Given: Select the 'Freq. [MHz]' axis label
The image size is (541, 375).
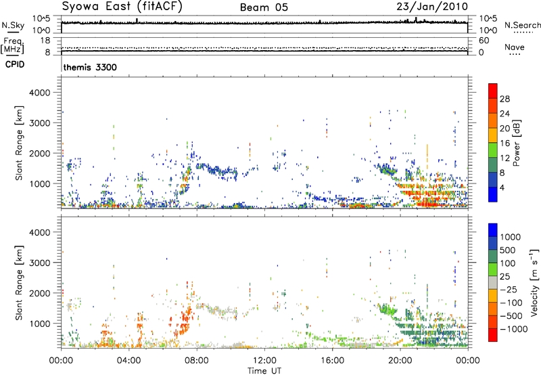Looking at the screenshot, I should pos(14,45).
